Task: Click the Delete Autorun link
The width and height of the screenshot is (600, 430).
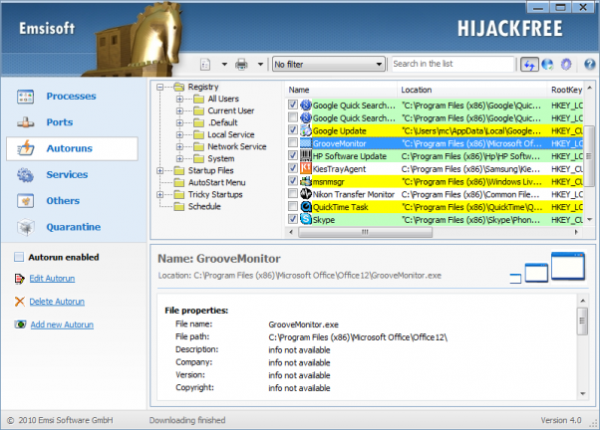Action: click(x=57, y=302)
